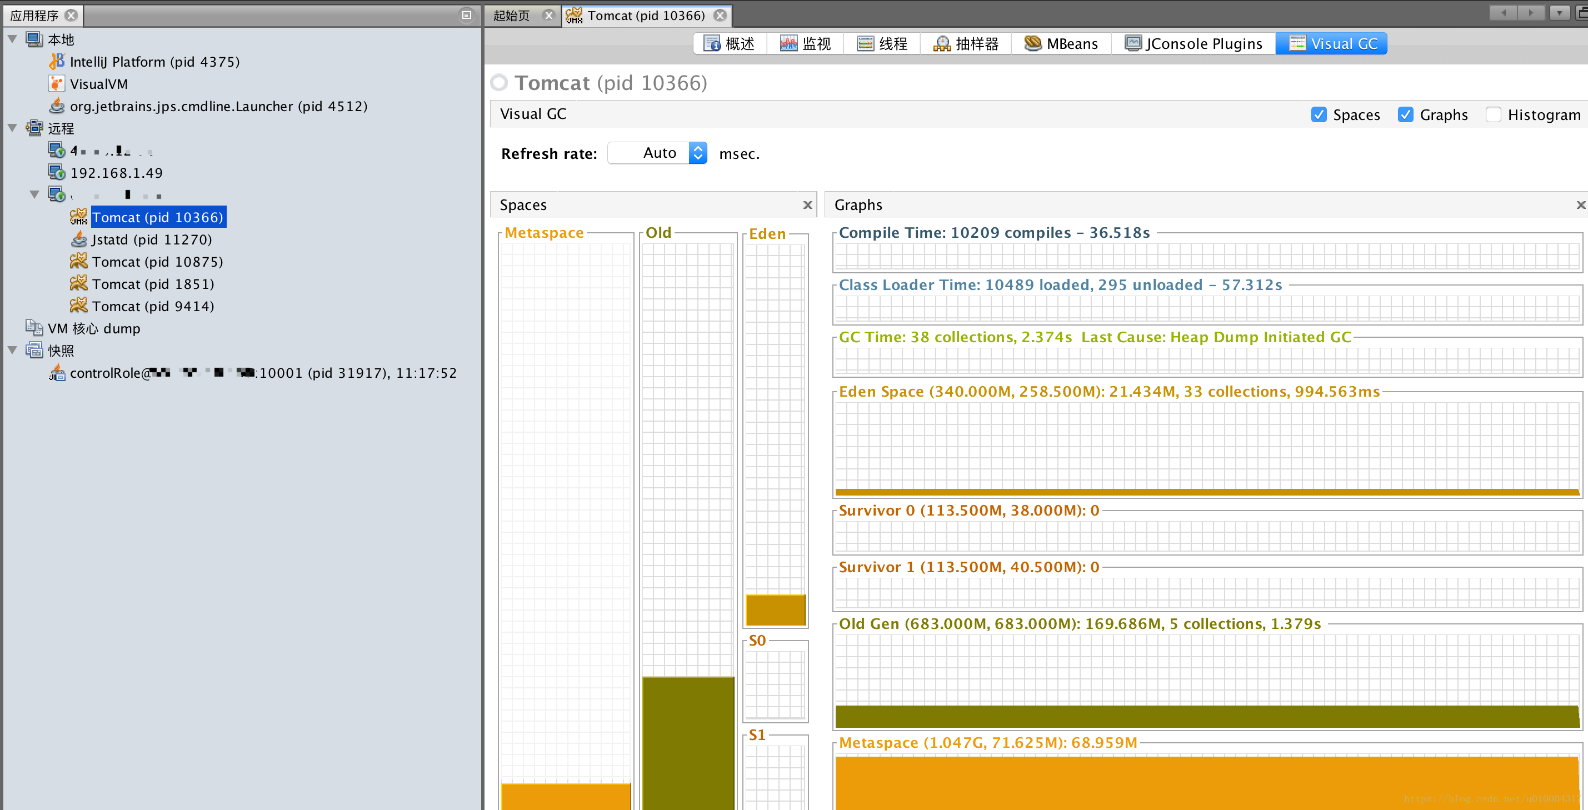This screenshot has height=810, width=1588.
Task: Click the VM 核心 dump icon
Action: coord(34,327)
